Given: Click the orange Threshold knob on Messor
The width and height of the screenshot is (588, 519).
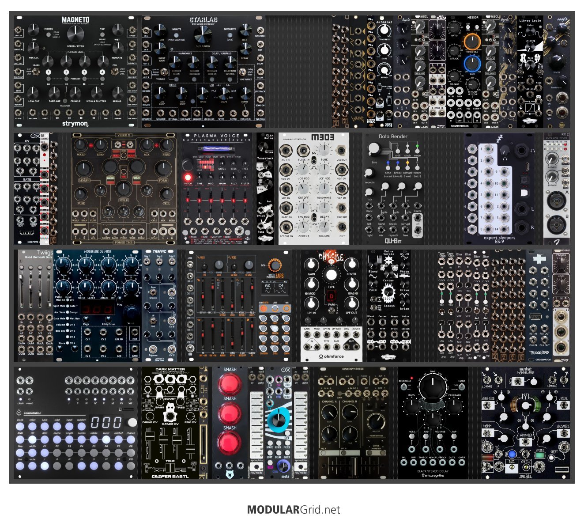Looking at the screenshot, I should [x=472, y=42].
